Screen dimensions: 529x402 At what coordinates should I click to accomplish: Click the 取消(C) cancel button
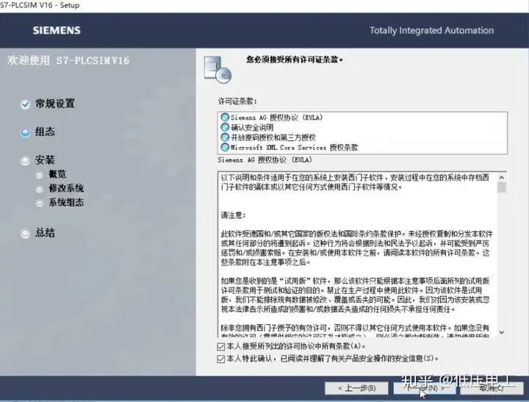(492, 388)
